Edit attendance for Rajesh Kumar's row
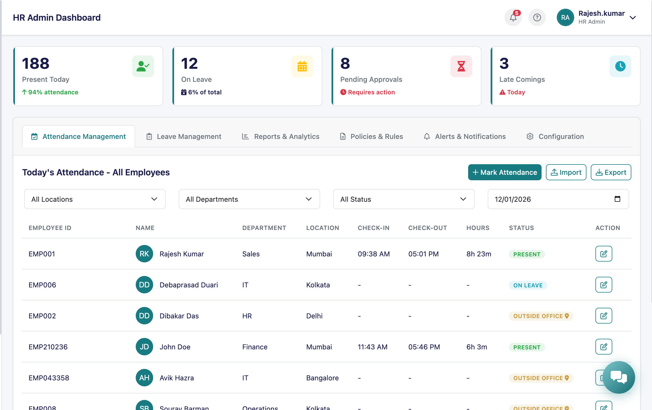652x410 pixels. [x=604, y=254]
